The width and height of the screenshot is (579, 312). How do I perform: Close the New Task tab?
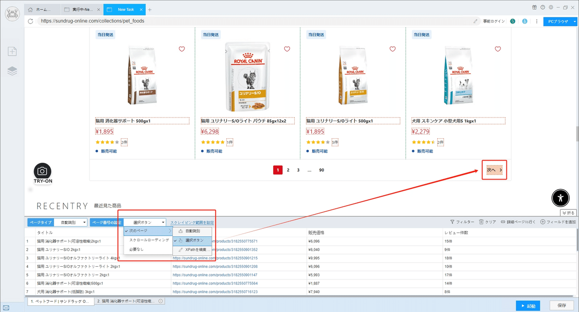coord(140,10)
